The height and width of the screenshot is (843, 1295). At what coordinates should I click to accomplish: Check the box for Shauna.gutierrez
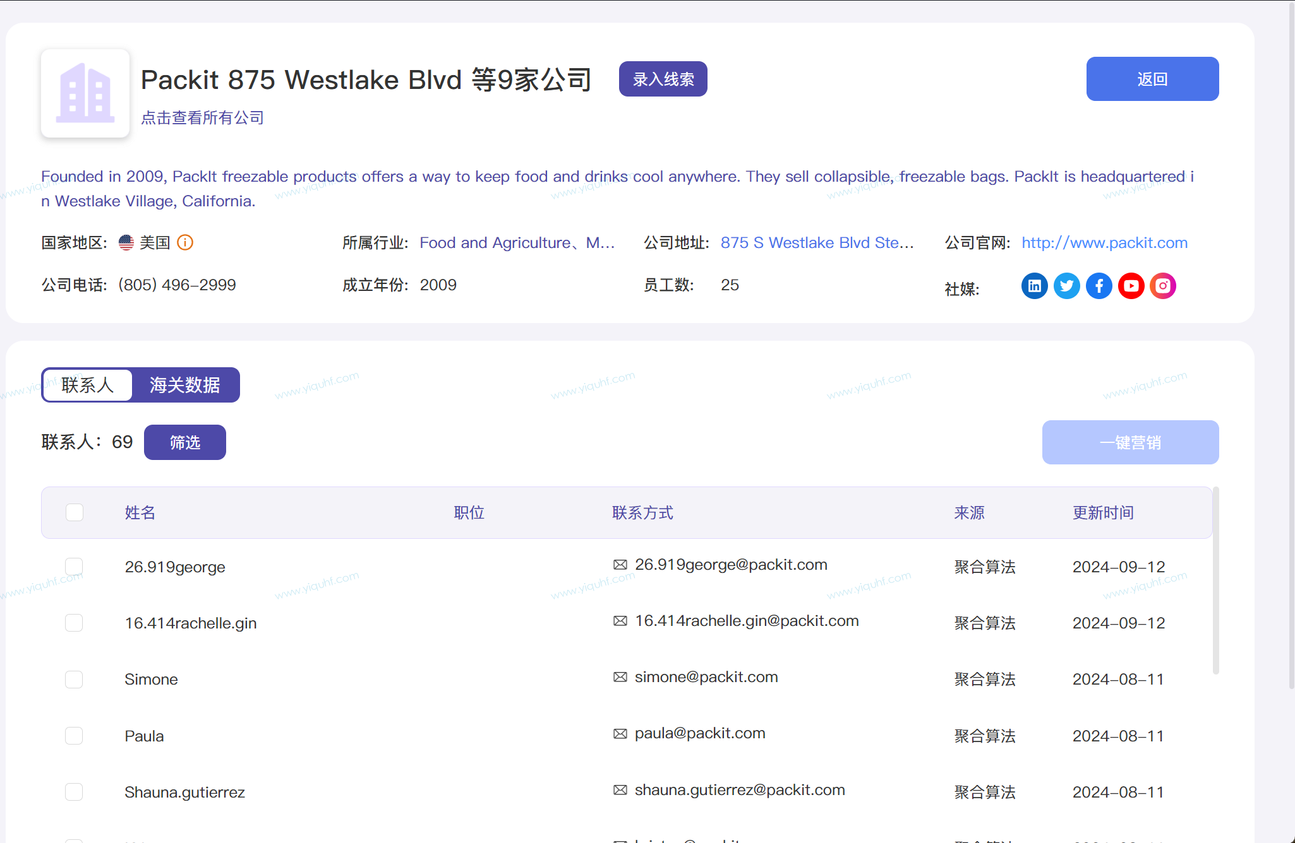pyautogui.click(x=74, y=792)
